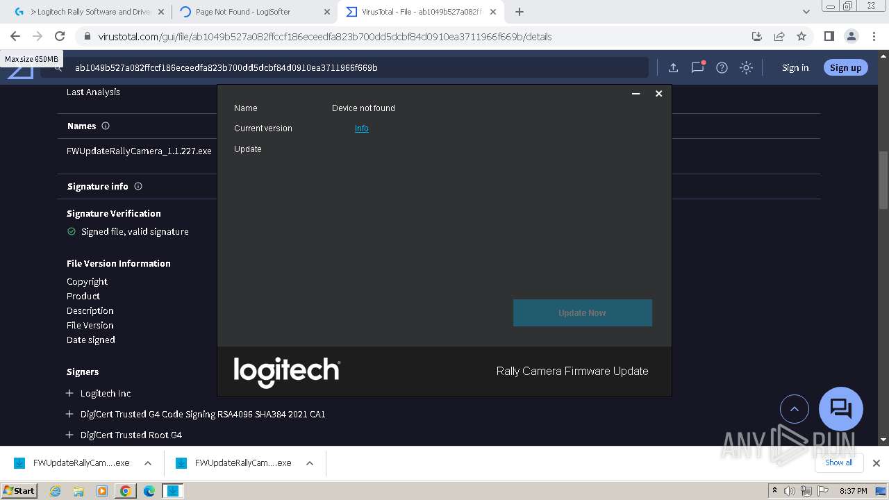Open the Chrome three-dot menu
The width and height of the screenshot is (889, 500).
click(874, 36)
